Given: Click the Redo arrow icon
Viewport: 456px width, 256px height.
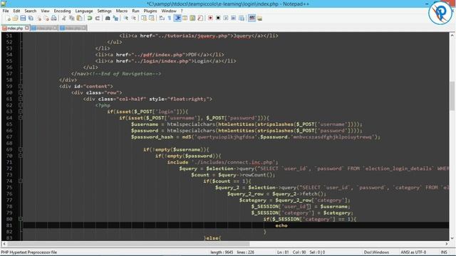Looking at the screenshot, I should click(x=98, y=18).
